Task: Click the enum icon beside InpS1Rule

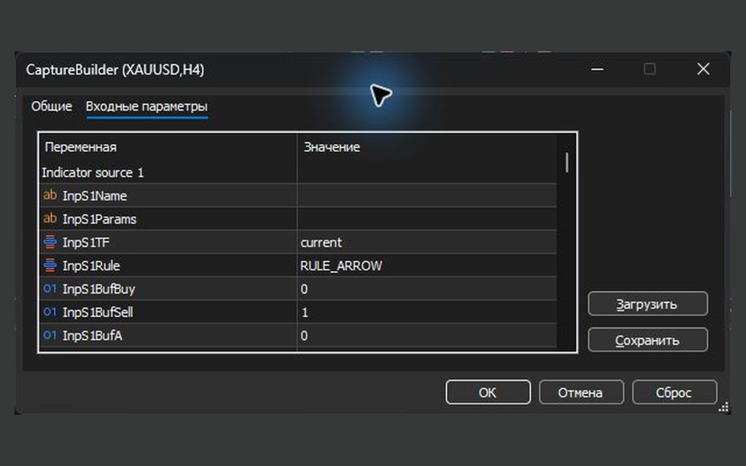Action: click(x=50, y=265)
